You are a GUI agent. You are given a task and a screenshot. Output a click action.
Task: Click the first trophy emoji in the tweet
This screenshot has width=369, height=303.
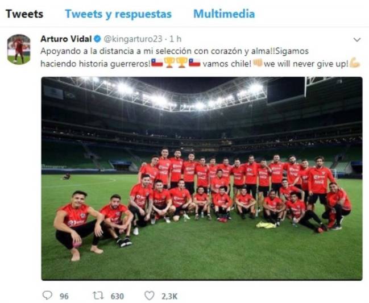point(169,63)
